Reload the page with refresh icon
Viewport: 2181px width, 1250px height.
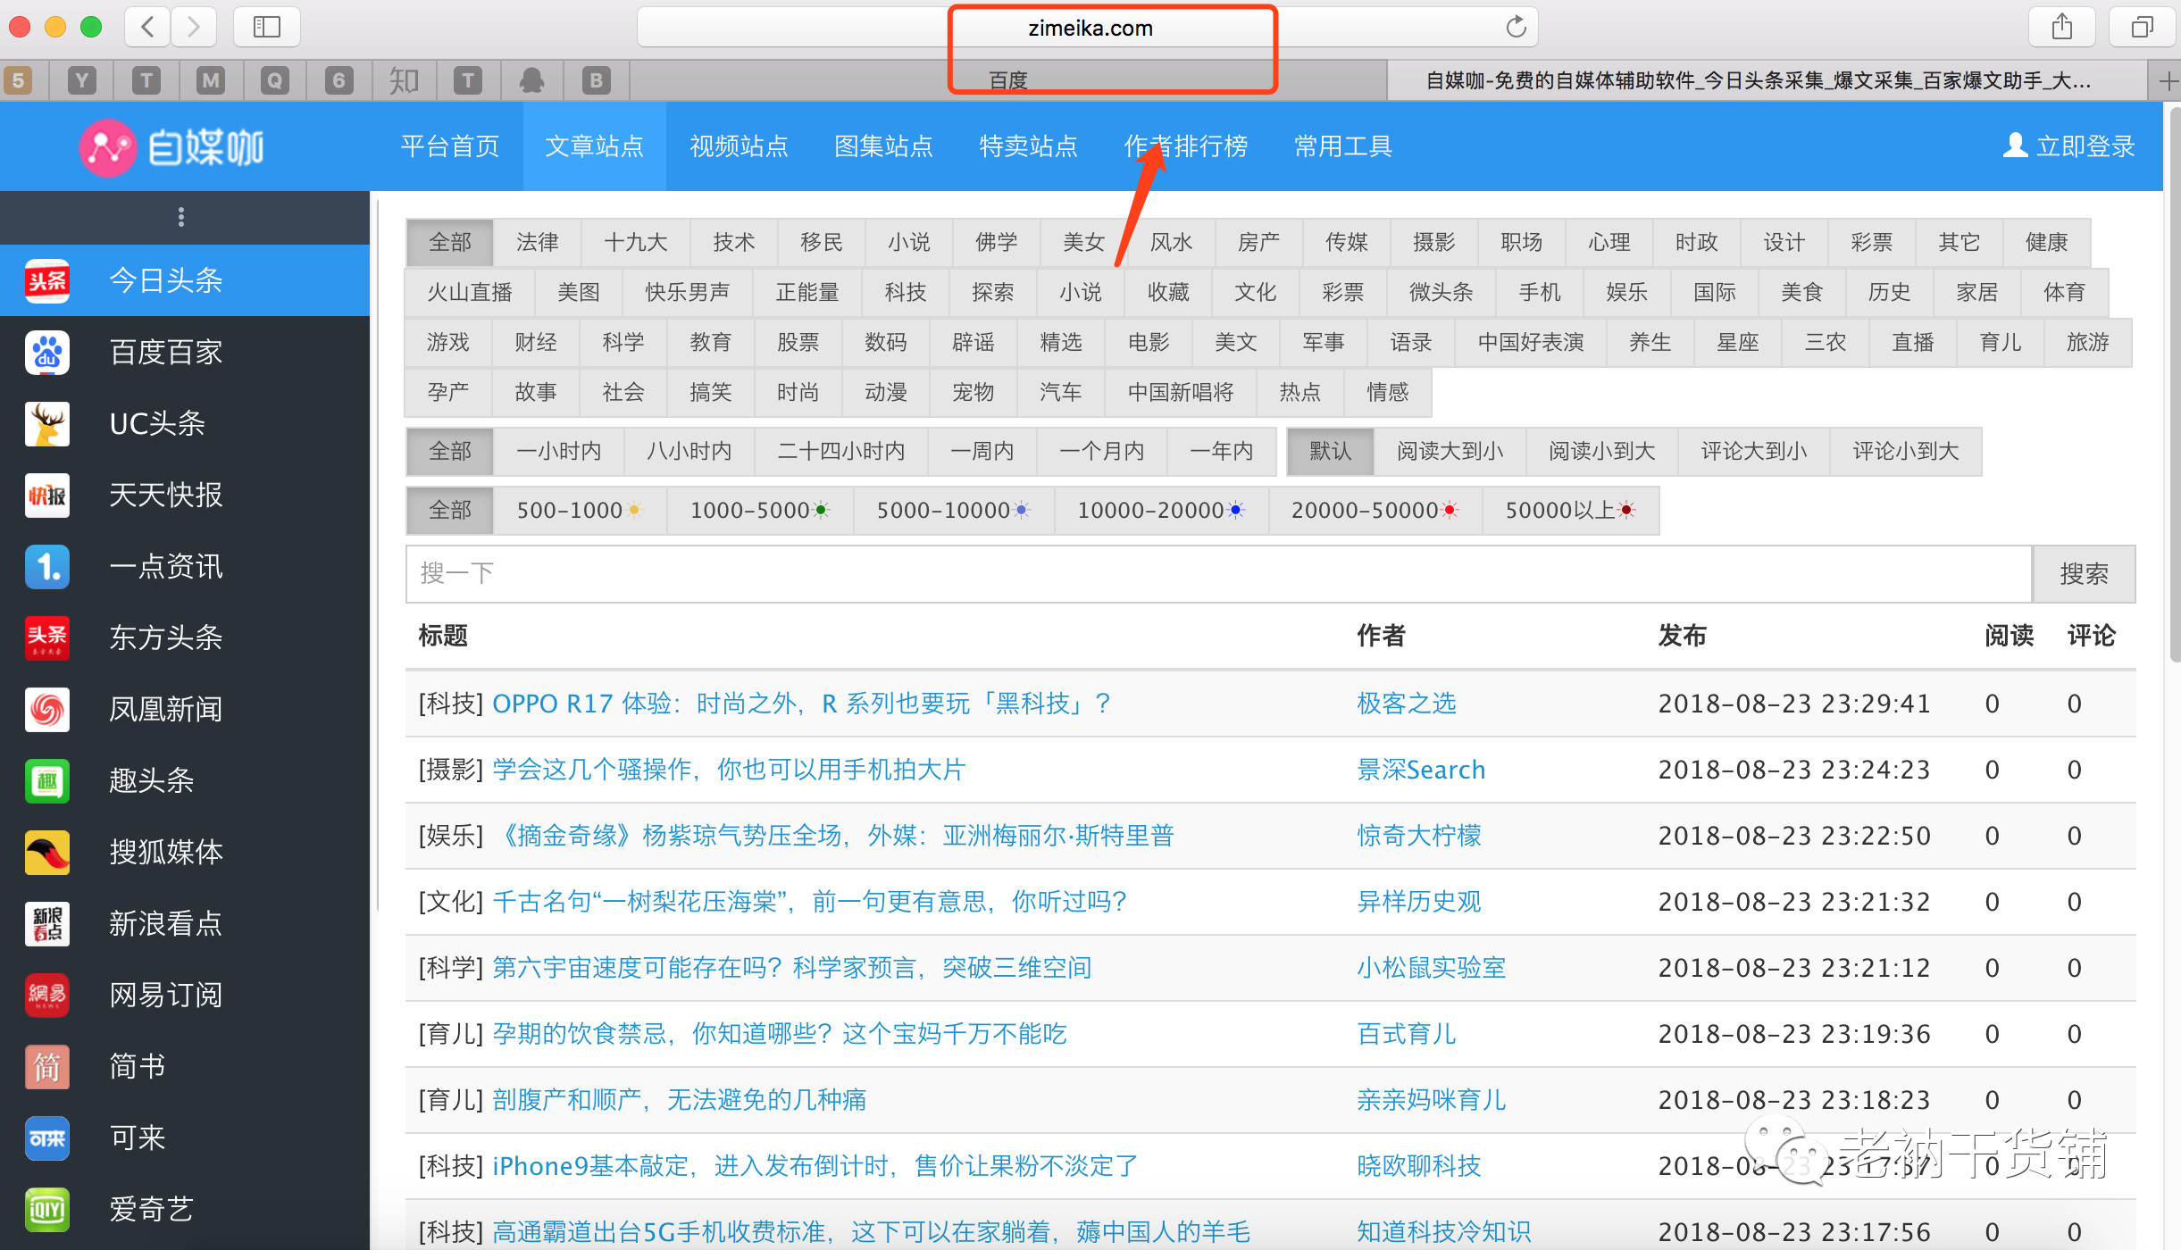[1516, 27]
